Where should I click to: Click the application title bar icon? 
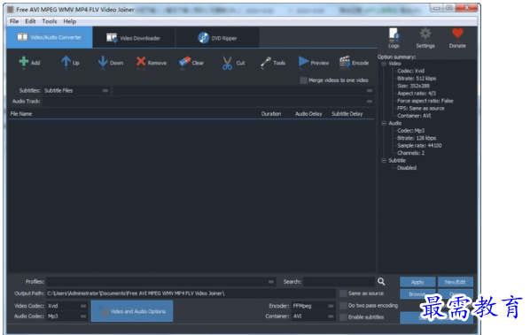click(11, 10)
